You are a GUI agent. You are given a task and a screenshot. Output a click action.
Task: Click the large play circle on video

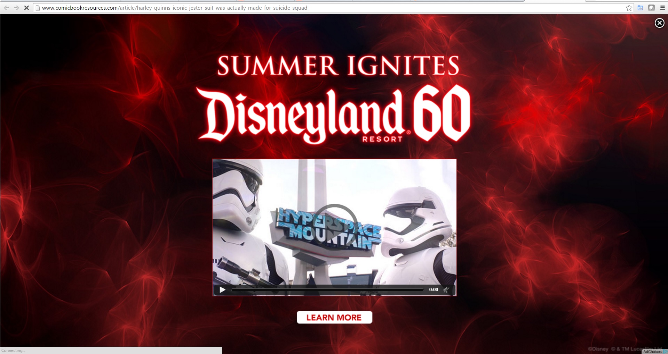point(335,226)
